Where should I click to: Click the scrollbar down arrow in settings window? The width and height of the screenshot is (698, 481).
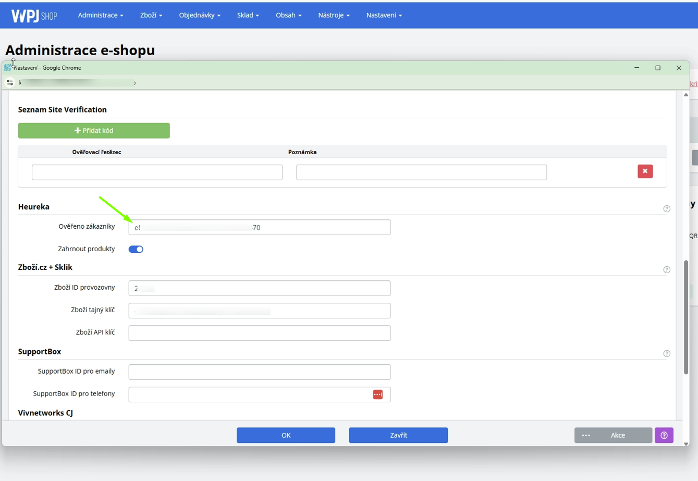686,443
